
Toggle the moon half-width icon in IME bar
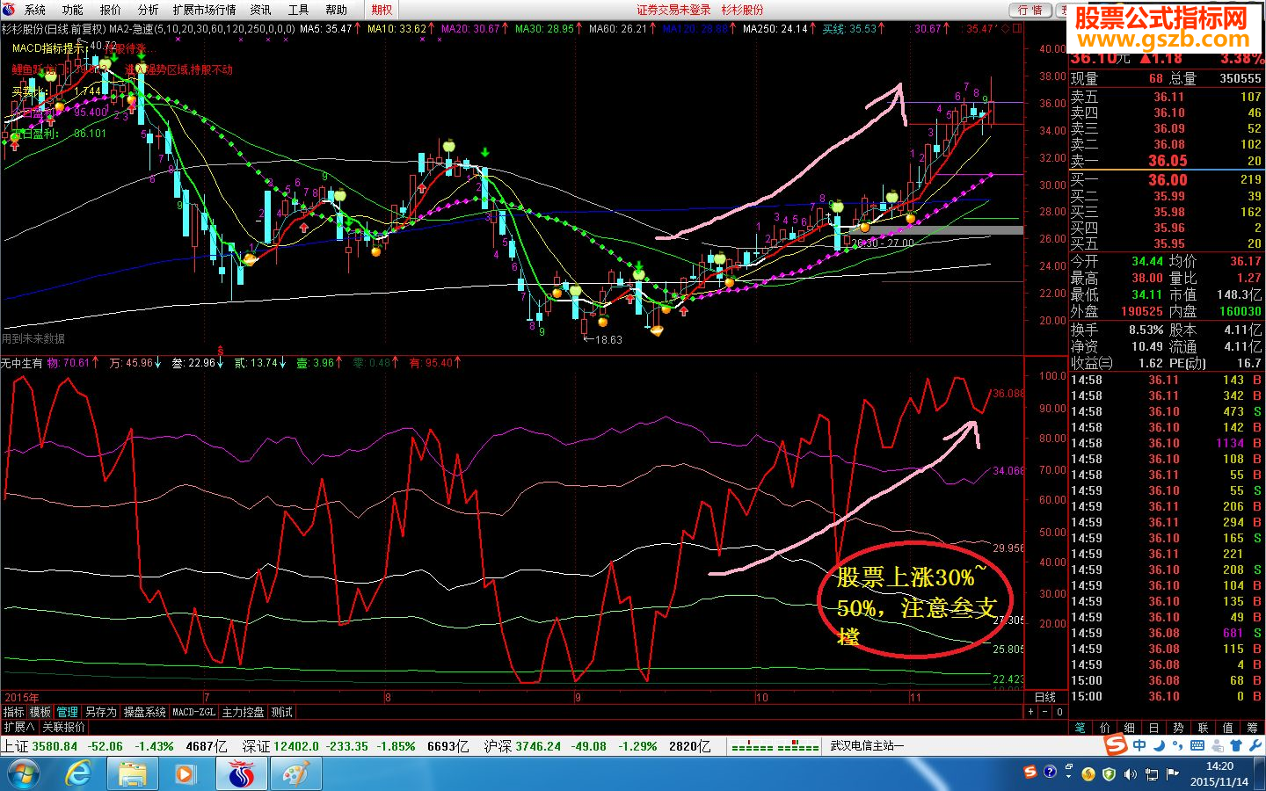1159,745
